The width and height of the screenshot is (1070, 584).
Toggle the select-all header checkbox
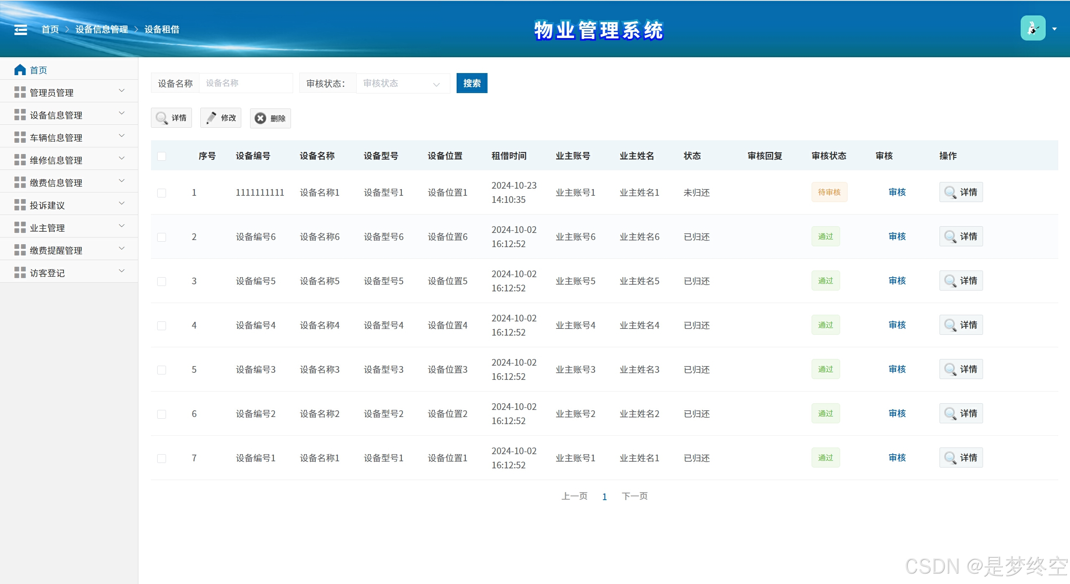(x=162, y=156)
